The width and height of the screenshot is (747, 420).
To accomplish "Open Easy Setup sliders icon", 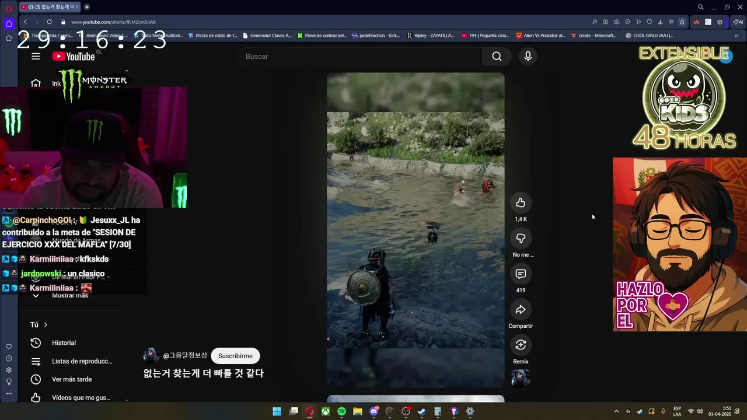I will click(x=671, y=22).
